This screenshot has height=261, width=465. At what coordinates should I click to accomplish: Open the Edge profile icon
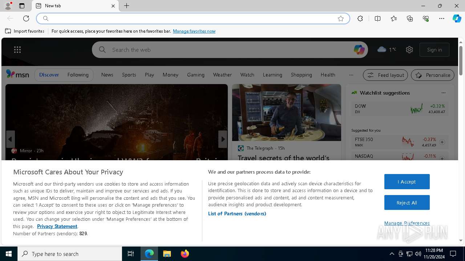[x=8, y=6]
